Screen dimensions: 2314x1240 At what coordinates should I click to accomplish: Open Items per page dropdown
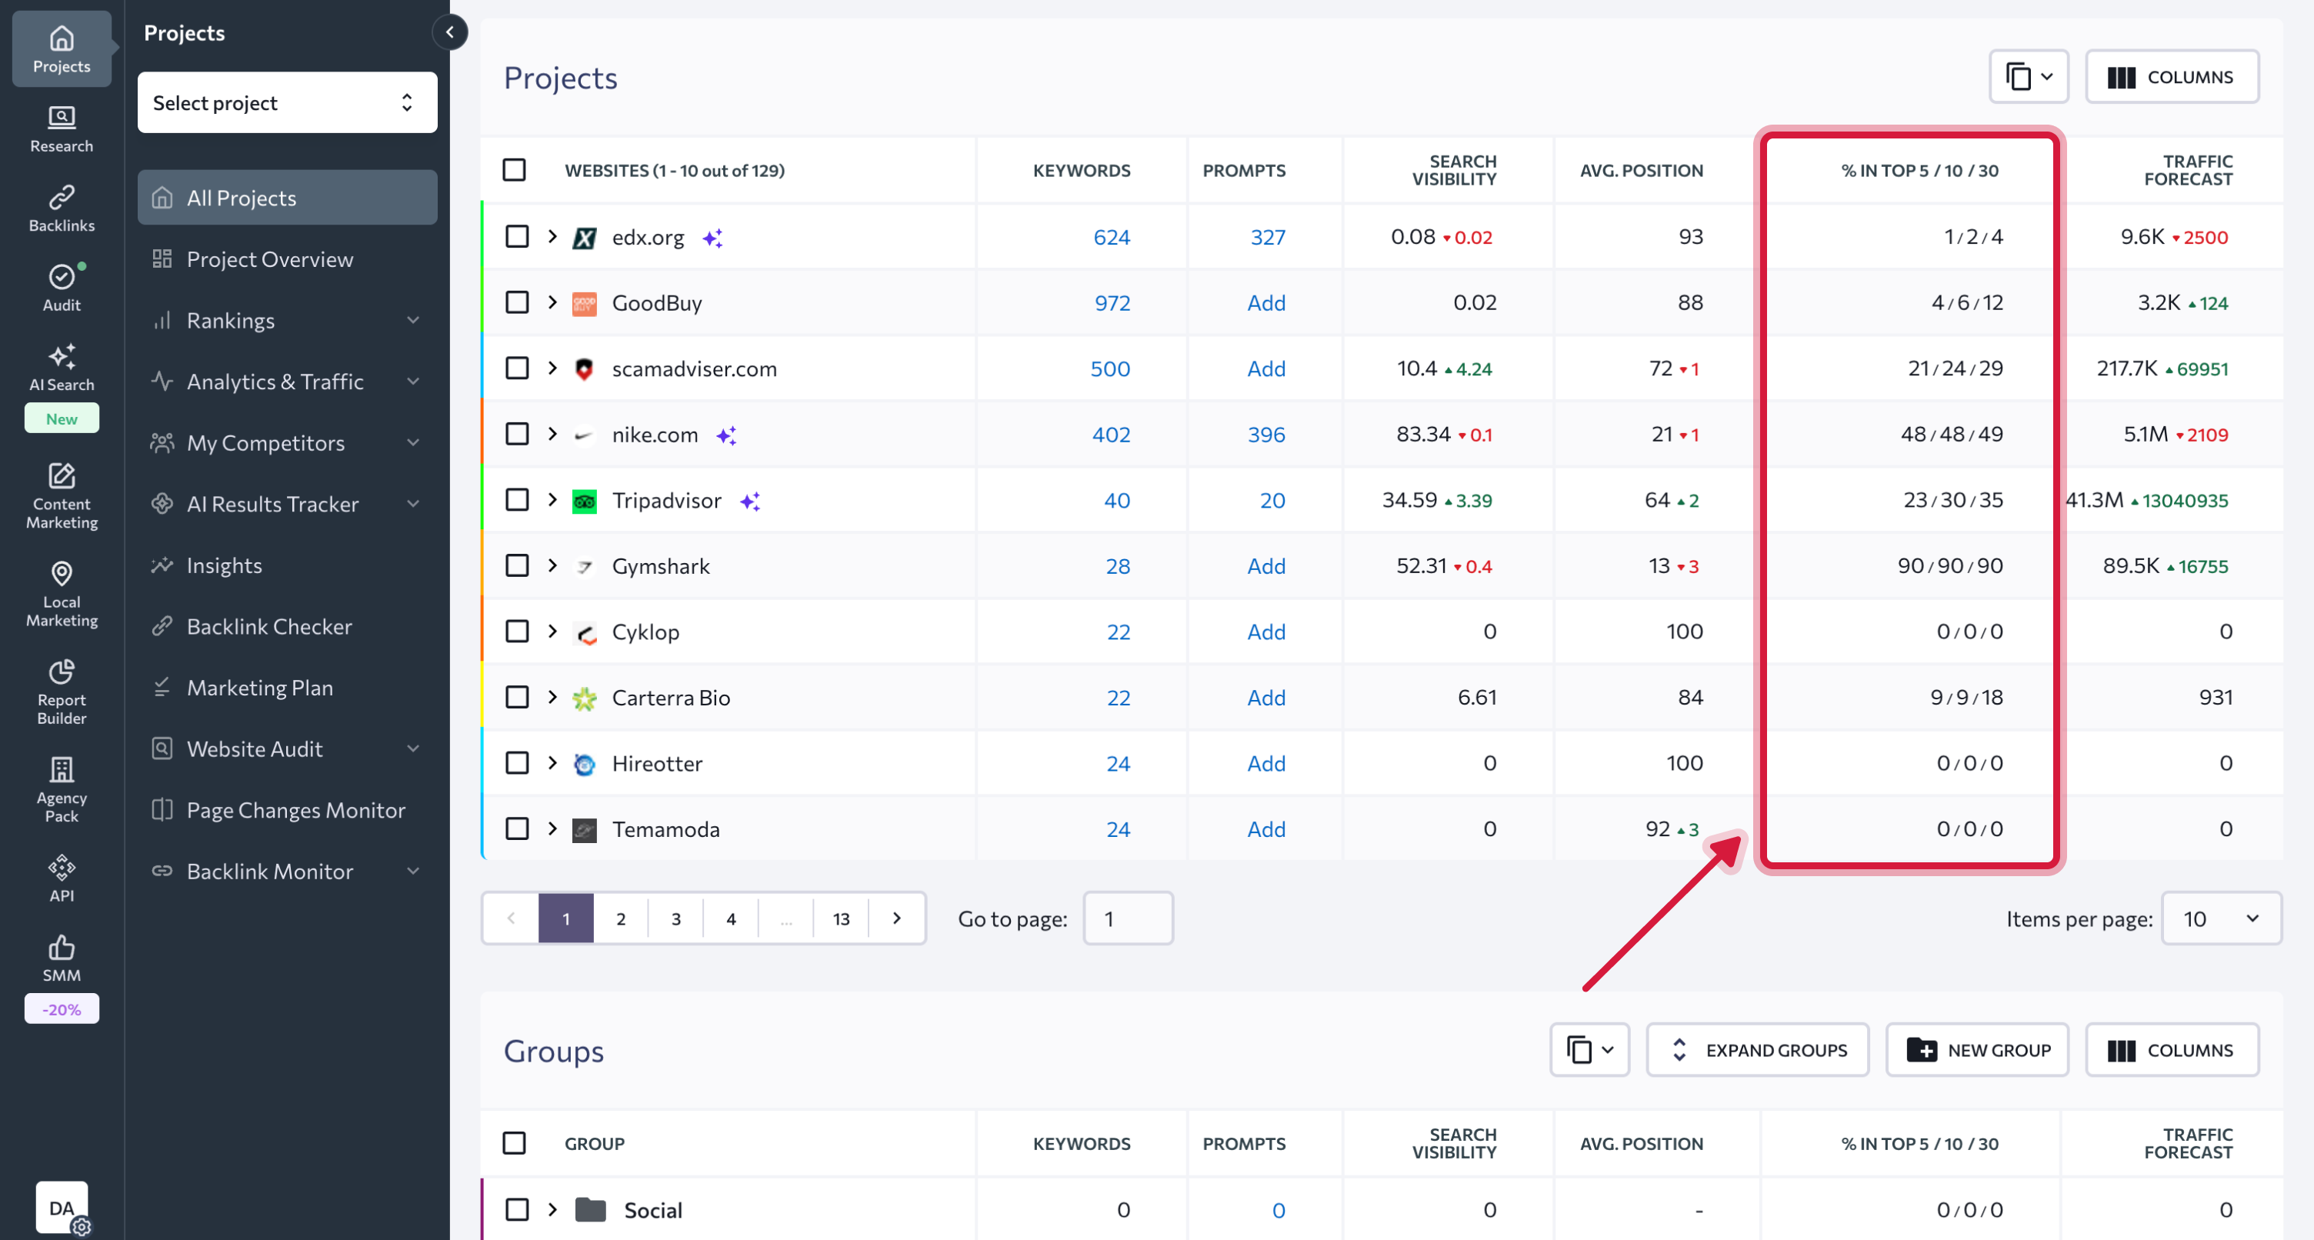tap(2221, 918)
